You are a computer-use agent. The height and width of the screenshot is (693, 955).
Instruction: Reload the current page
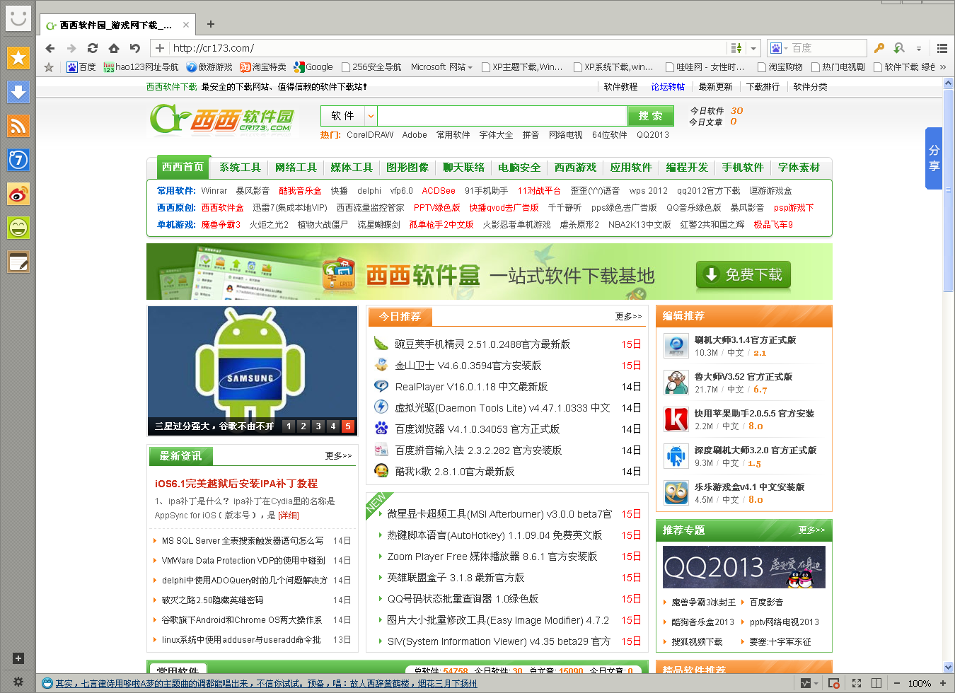pos(92,48)
